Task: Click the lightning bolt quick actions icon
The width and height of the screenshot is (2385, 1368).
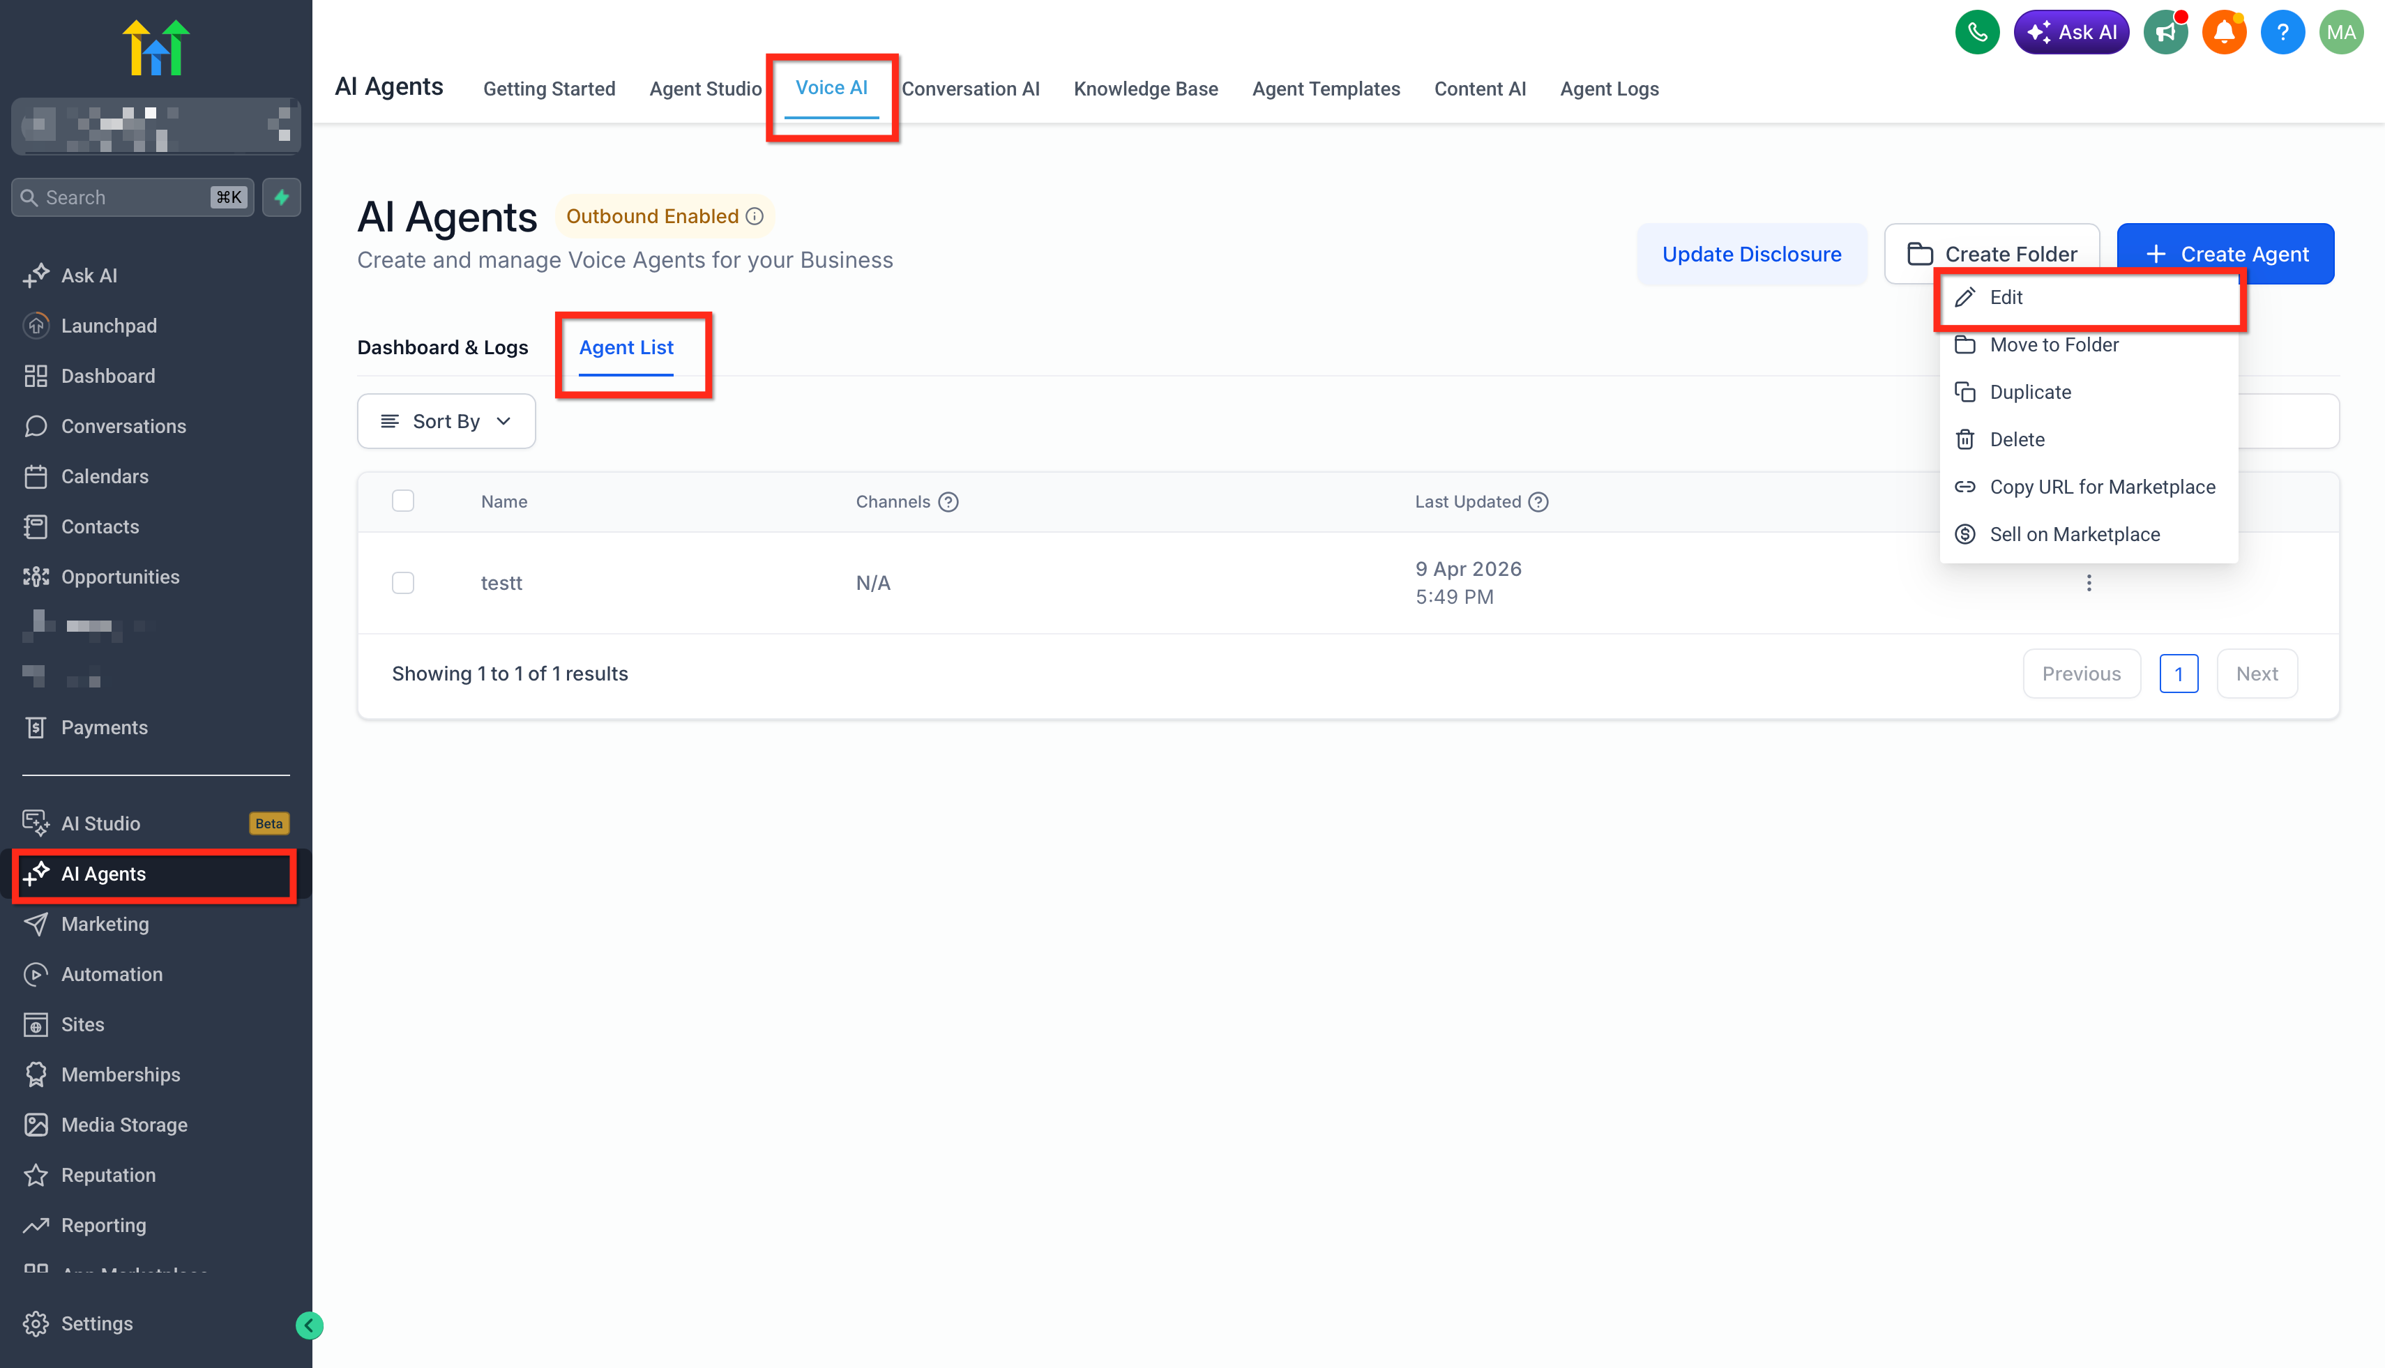Action: [x=281, y=197]
